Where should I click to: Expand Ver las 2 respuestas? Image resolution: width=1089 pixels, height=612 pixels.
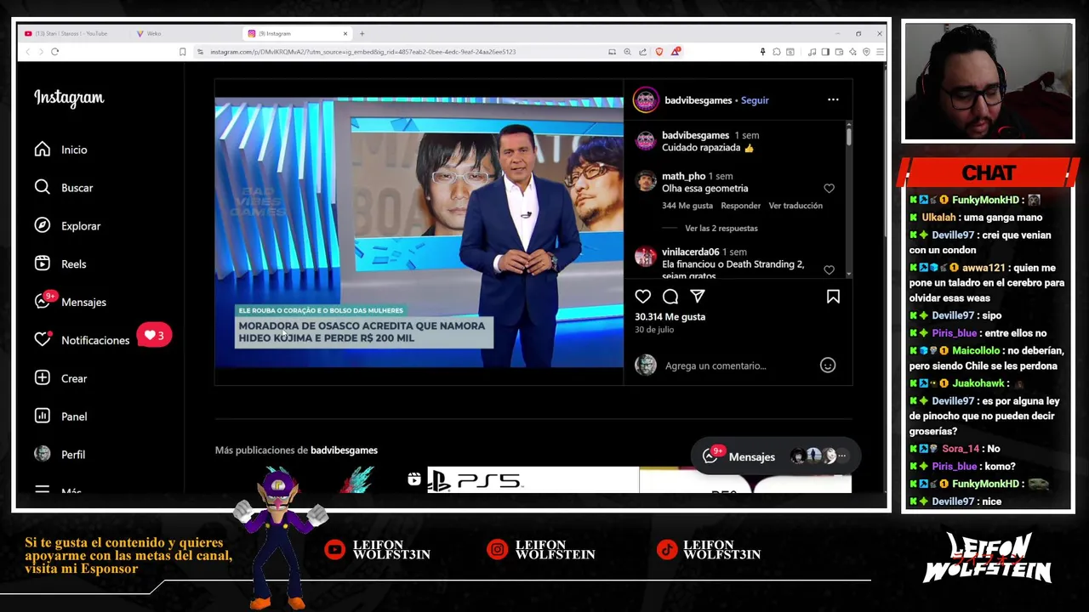coord(721,228)
